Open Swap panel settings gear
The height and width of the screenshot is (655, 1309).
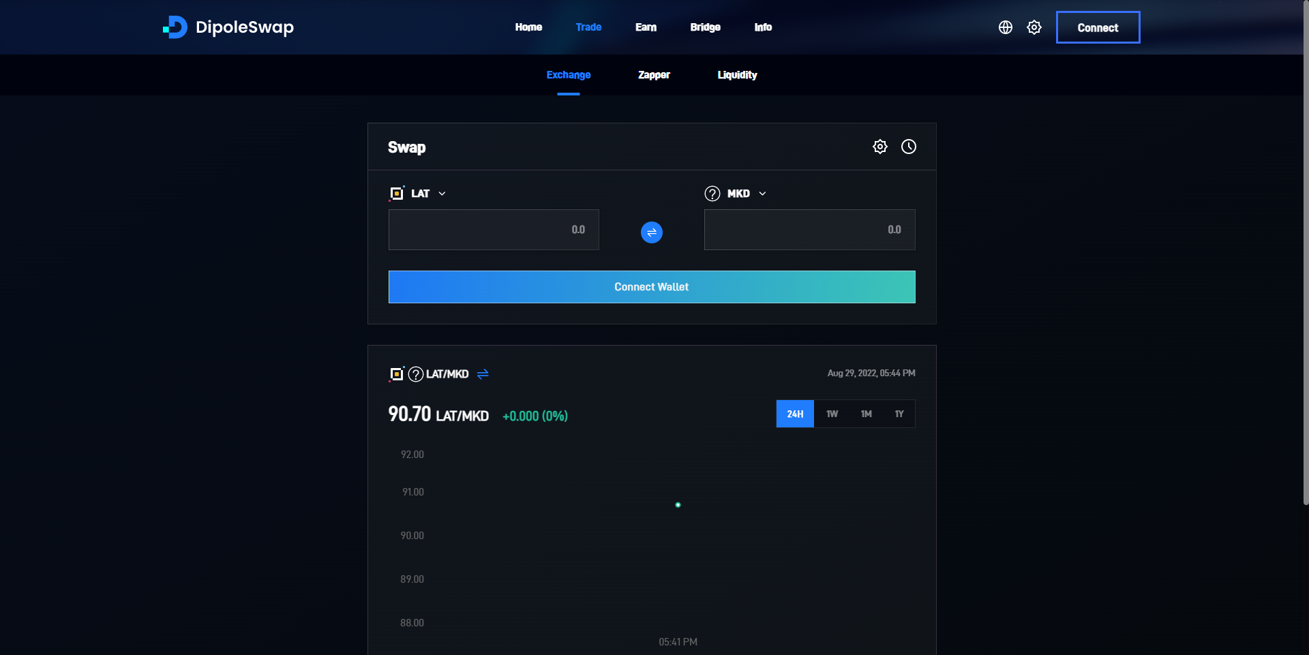tap(880, 147)
